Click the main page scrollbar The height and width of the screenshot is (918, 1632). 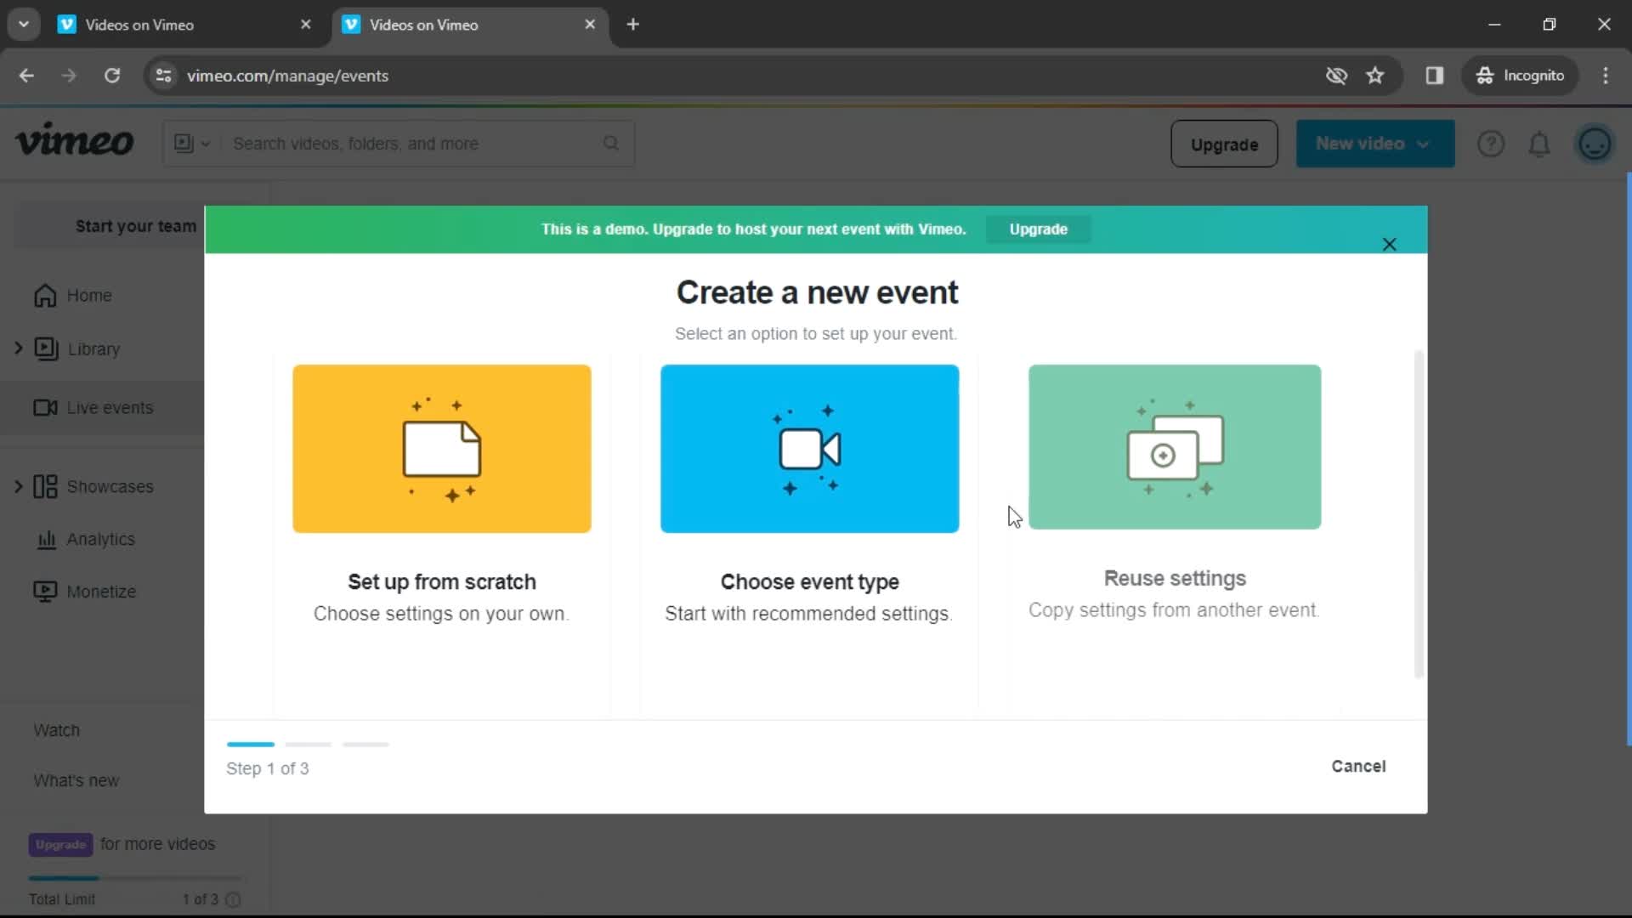coord(1628,459)
